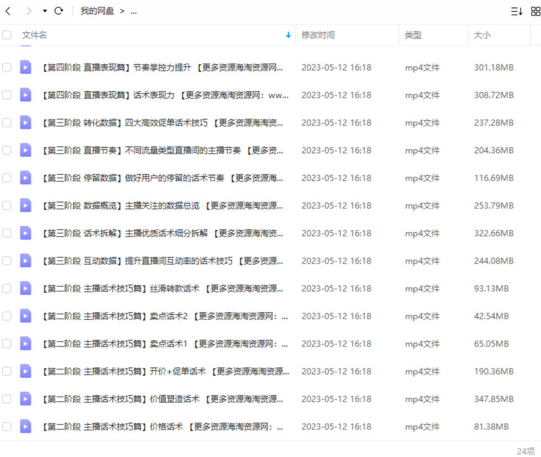541x457 pixels.
Task: Click video icon of 提升直播间互动率
Action: point(25,260)
